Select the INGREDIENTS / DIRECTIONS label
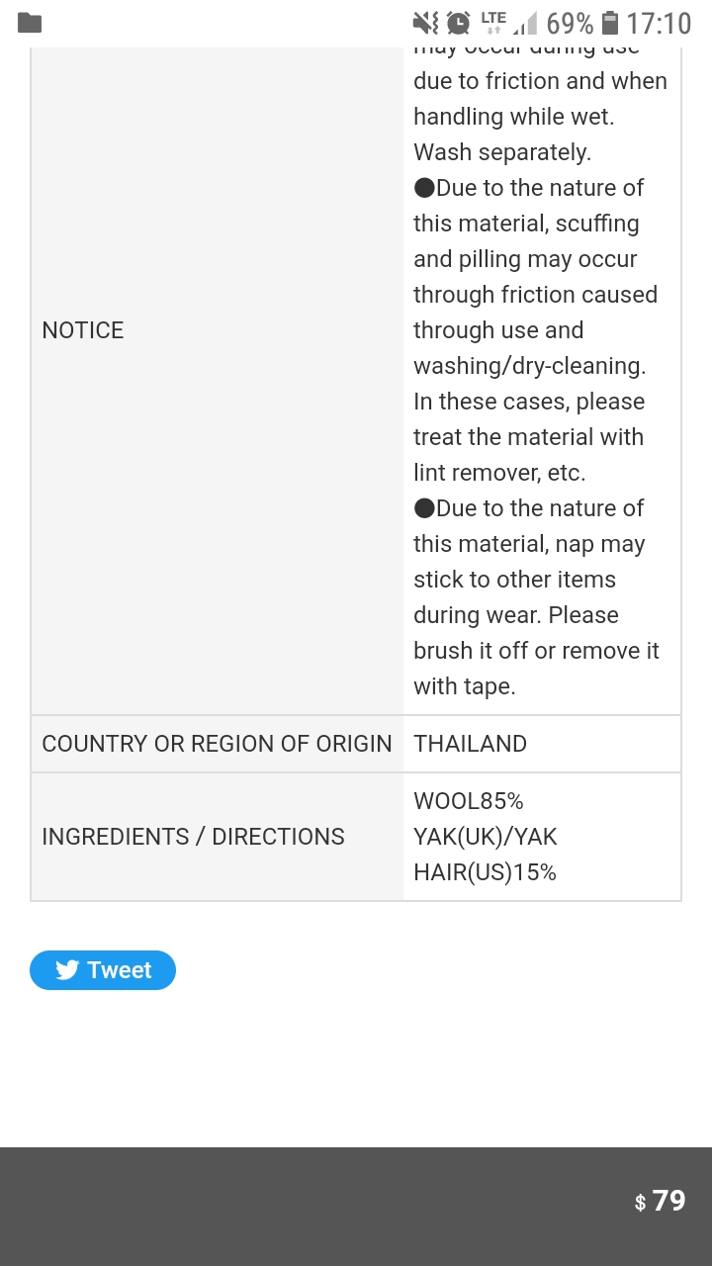712x1266 pixels. point(193,837)
